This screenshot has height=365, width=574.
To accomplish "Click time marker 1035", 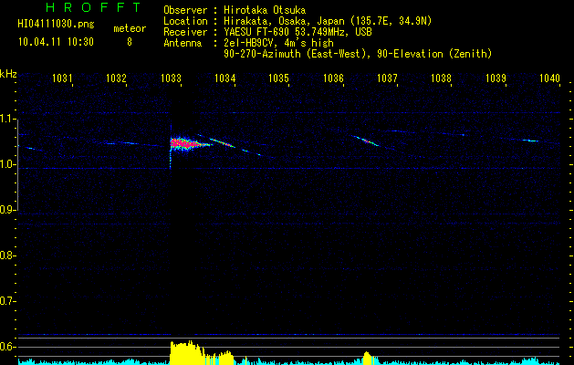I will [x=279, y=78].
